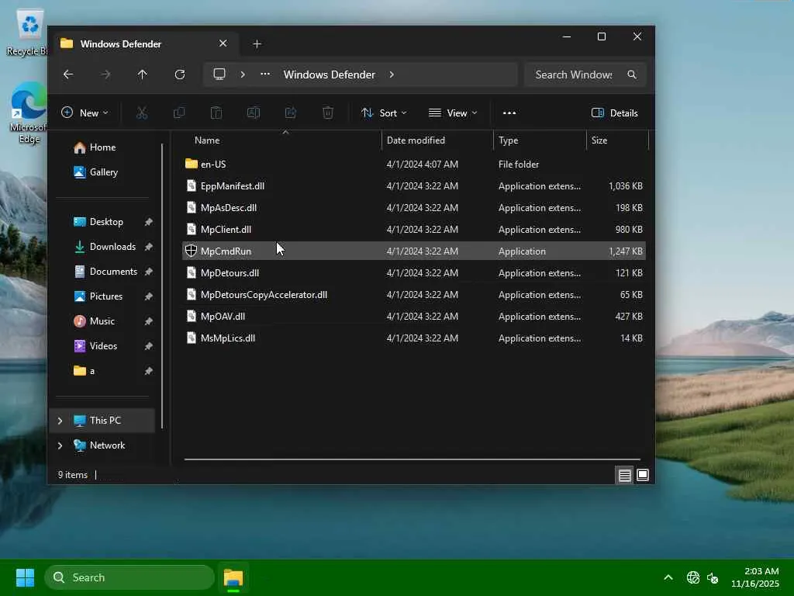This screenshot has height=596, width=794.
Task: Select the Windows Defender tab
Action: 121,44
